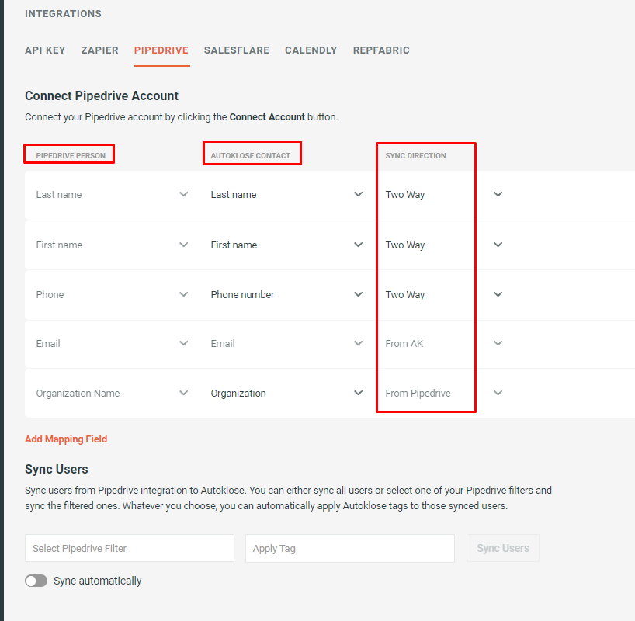Click the AUTOKLOSE CONTACT column header
635x621 pixels.
(x=250, y=155)
